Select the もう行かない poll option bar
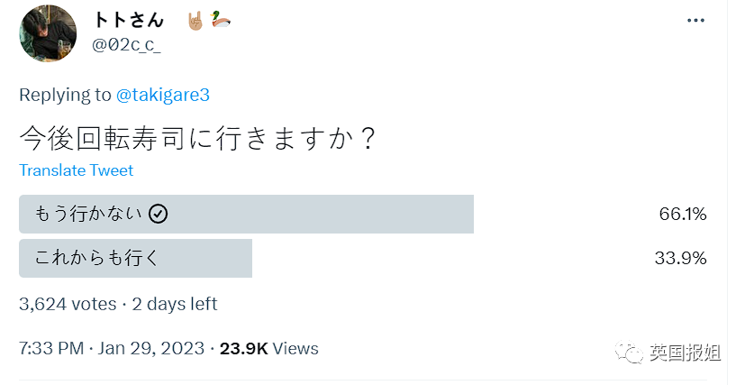The image size is (745, 385). 246,214
